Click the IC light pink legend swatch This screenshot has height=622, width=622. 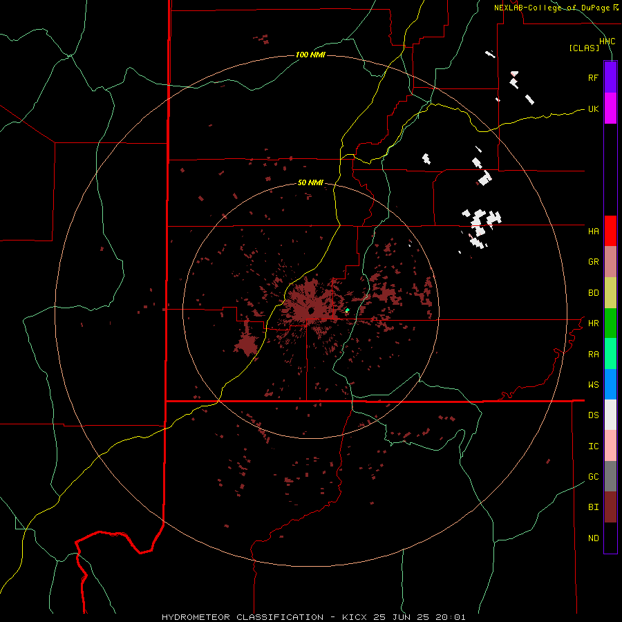click(610, 446)
